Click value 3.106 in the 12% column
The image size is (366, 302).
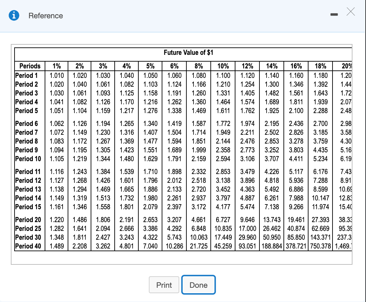click(x=247, y=159)
